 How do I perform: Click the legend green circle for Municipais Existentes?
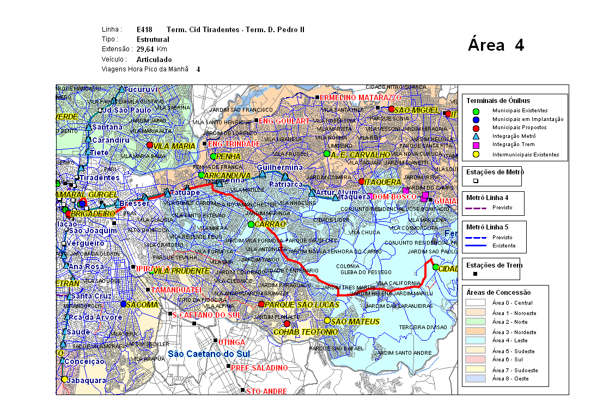[476, 112]
